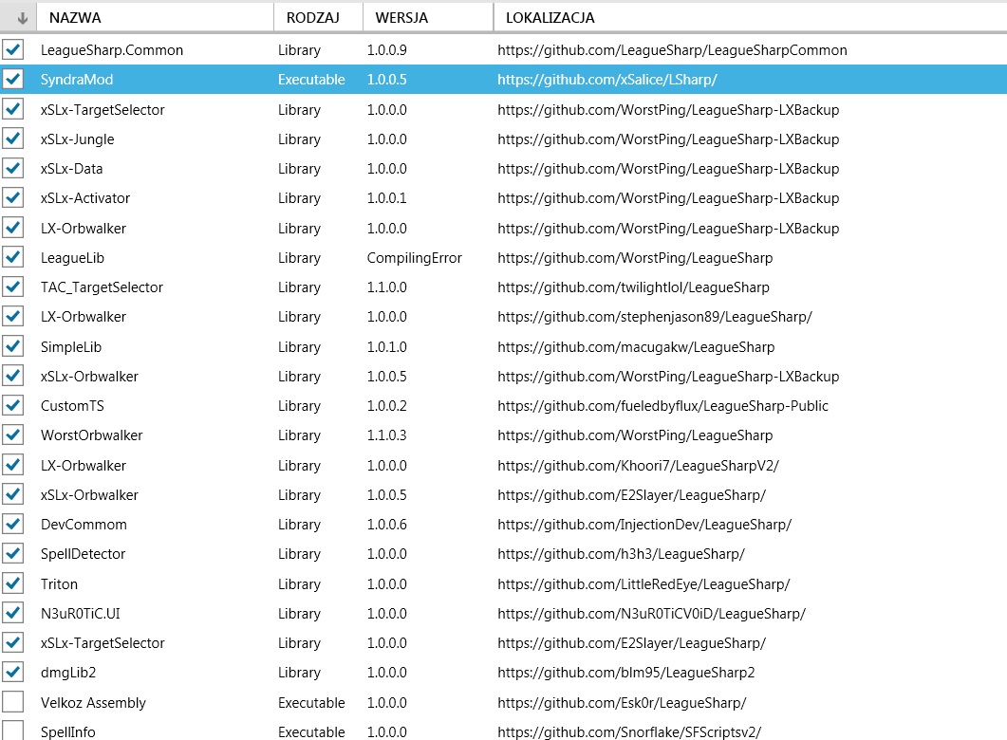Select the LeagueLib name
1007x740 pixels.
coord(72,258)
